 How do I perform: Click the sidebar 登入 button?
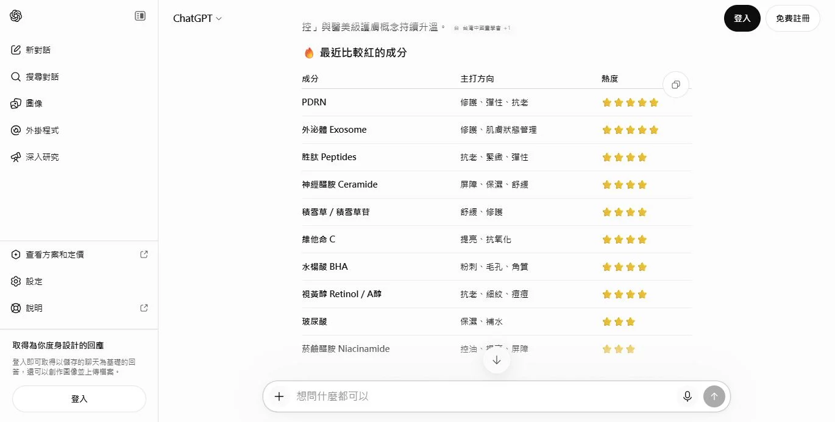pos(79,399)
